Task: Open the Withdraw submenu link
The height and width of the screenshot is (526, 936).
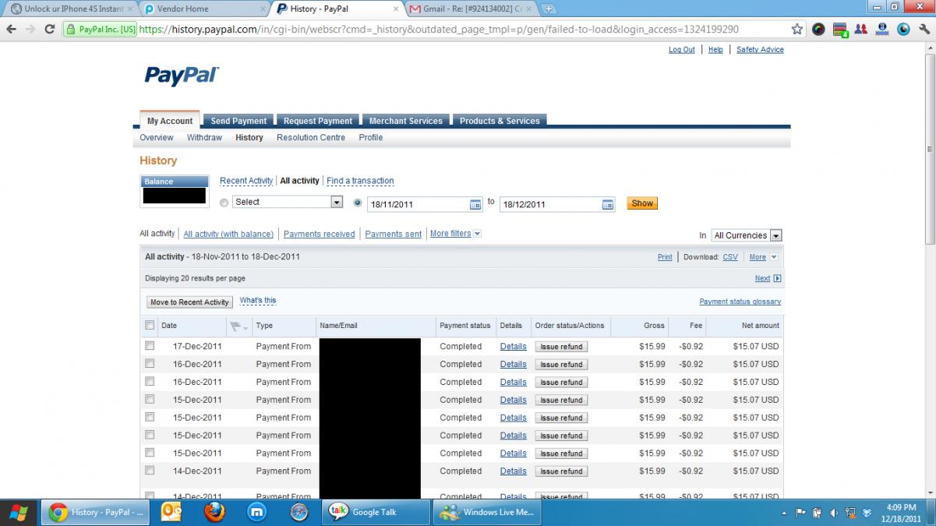Action: pyautogui.click(x=204, y=137)
